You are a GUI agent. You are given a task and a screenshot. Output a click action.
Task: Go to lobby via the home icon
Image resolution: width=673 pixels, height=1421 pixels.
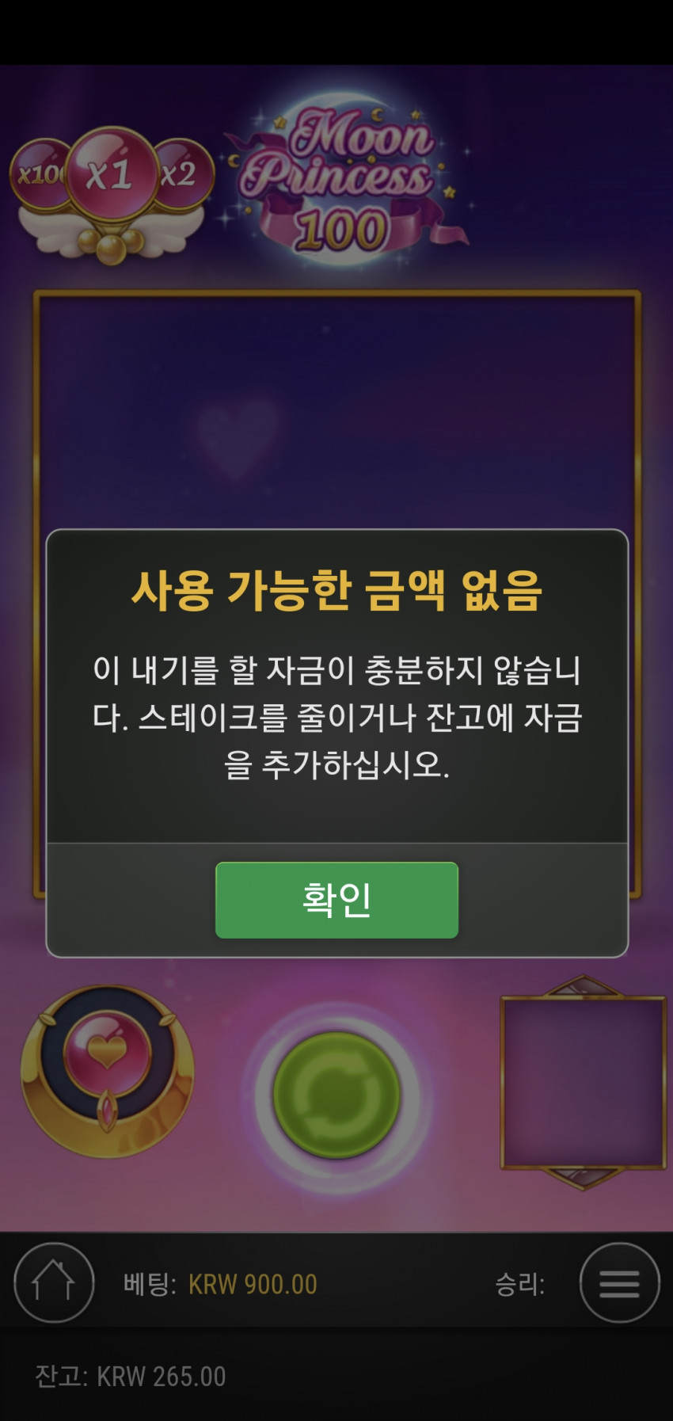tap(54, 1282)
